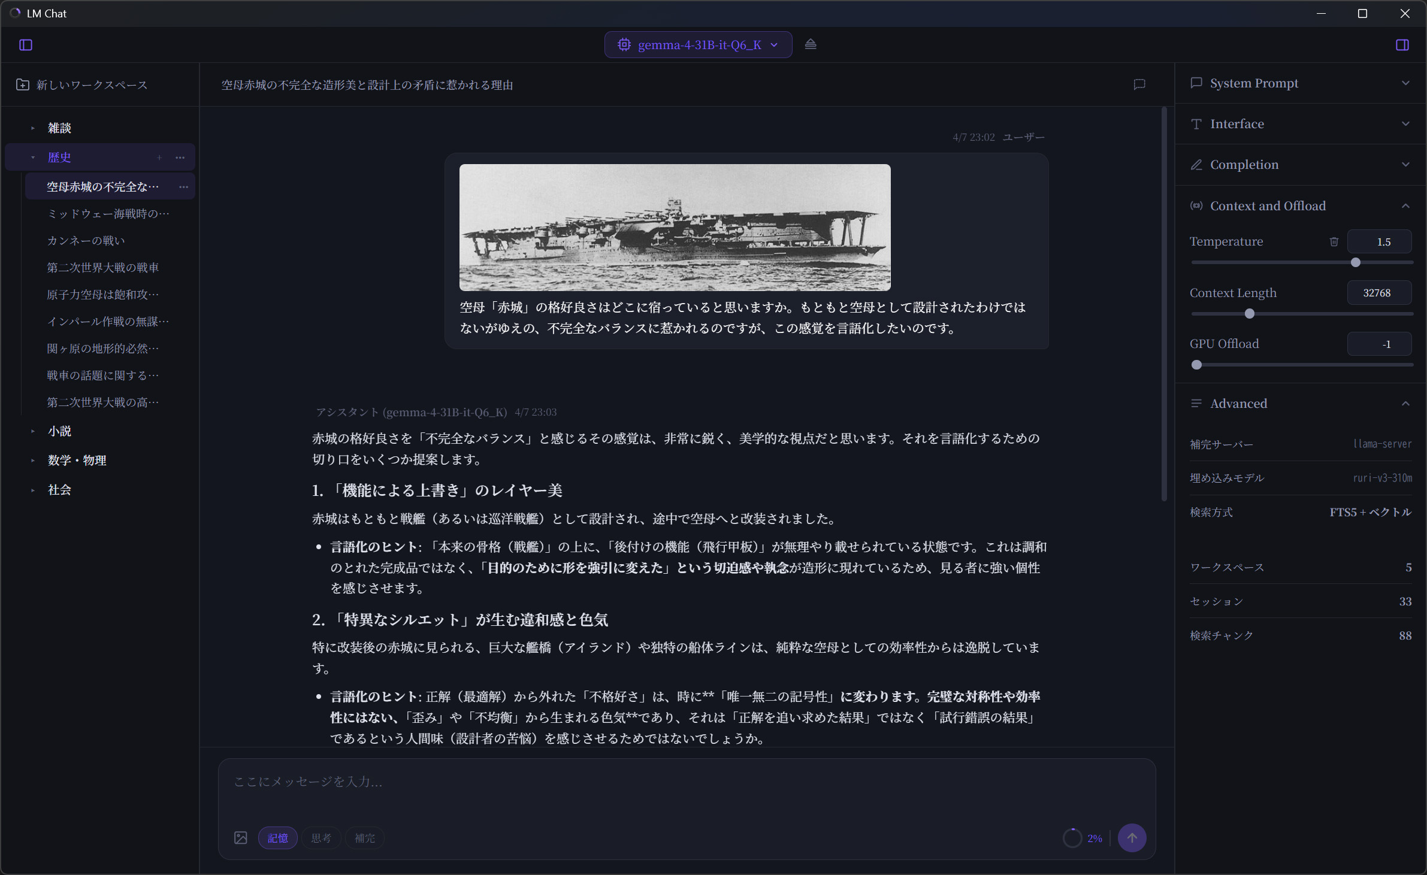Open the カンネーの戦い chat session
The height and width of the screenshot is (875, 1427).
(x=86, y=241)
